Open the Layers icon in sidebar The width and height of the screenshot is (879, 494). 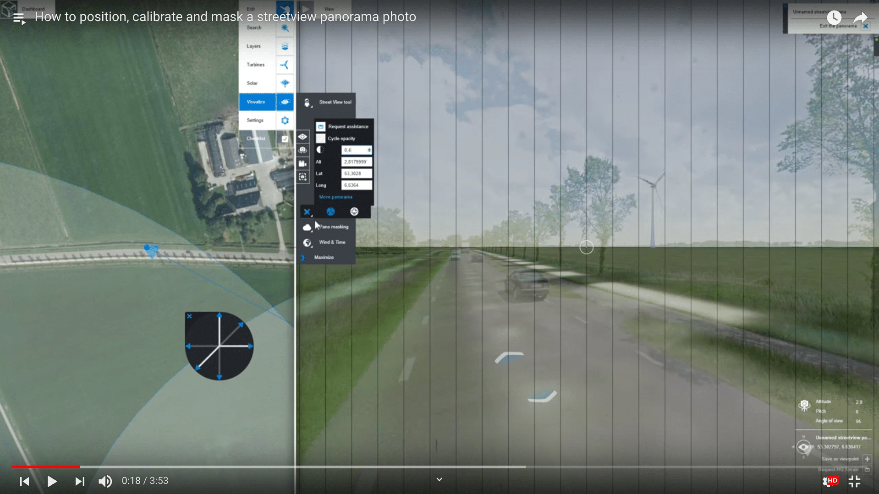point(285,47)
